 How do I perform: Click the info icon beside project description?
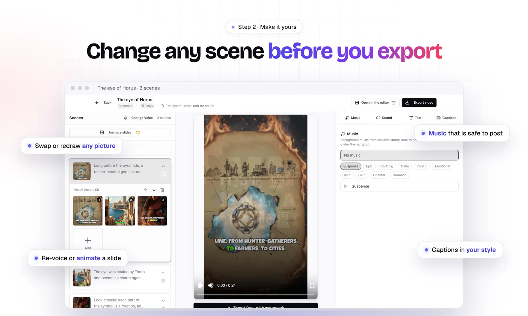pyautogui.click(x=162, y=106)
